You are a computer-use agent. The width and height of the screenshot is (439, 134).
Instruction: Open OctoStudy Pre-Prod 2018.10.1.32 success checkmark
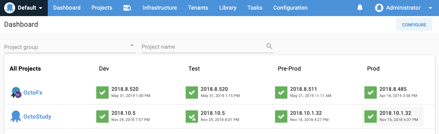[x=281, y=117]
